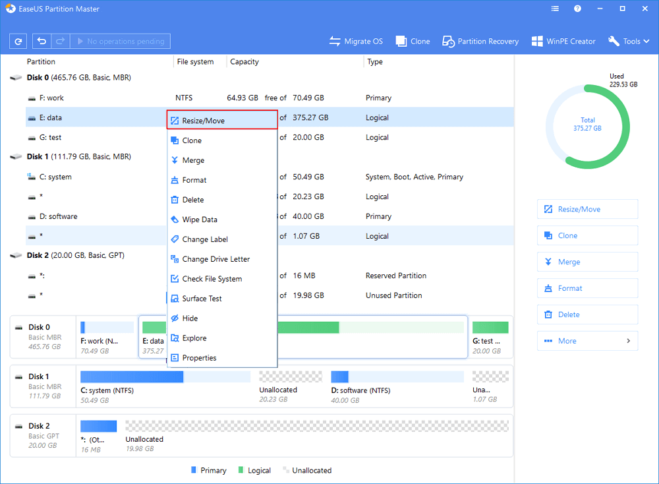This screenshot has height=484, width=659.
Task: Select Change Drive Letter in context menu
Action: pyautogui.click(x=222, y=259)
